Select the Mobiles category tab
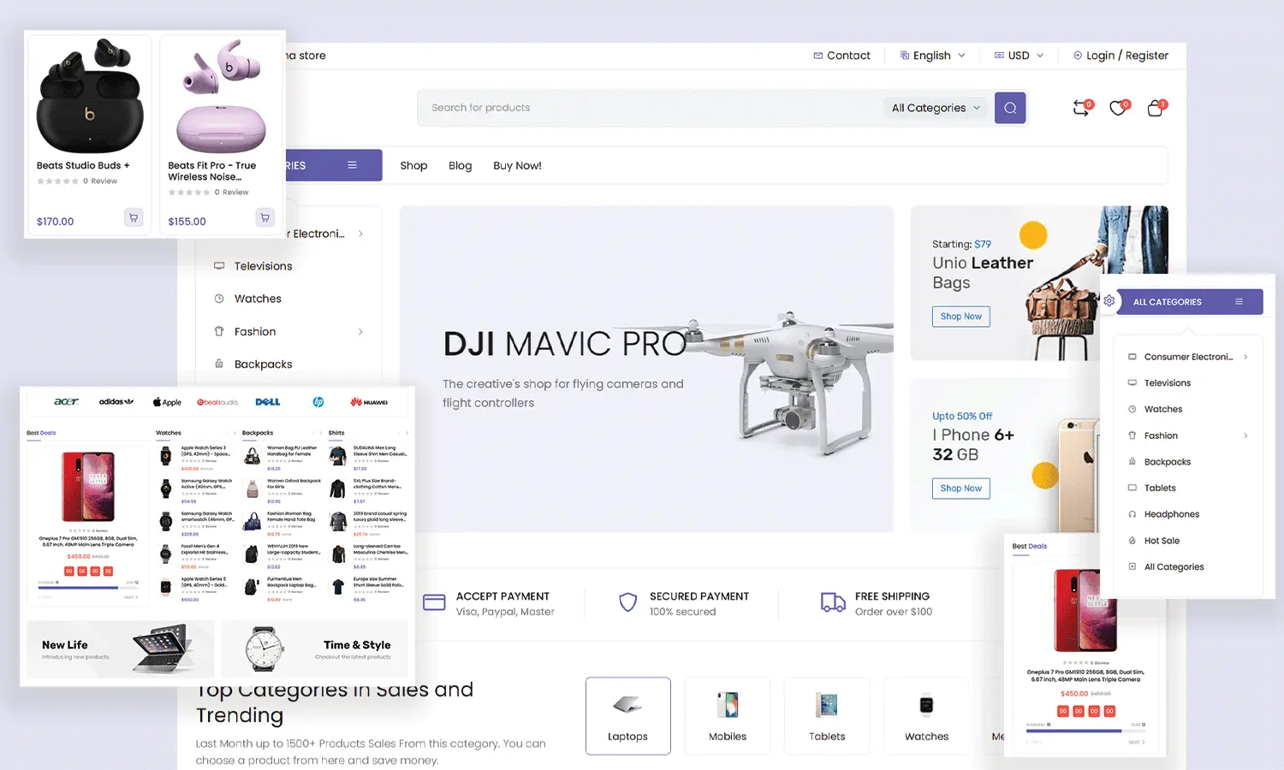The width and height of the screenshot is (1284, 770). point(728,716)
